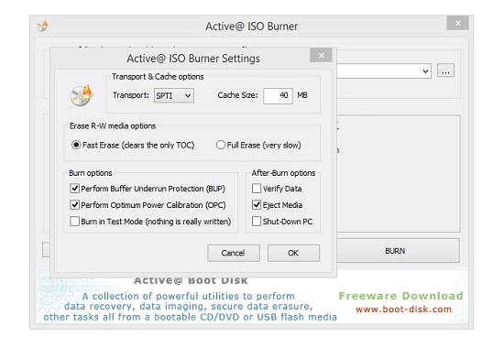Toggle Perform Buffer Underrun Protection checkbox

(x=74, y=189)
